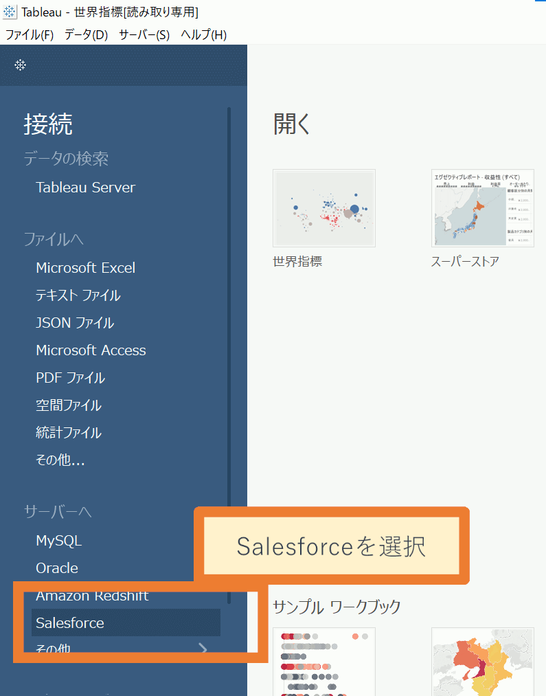This screenshot has height=696, width=546.
Task: Expand the その他 server list chevron
Action: (203, 649)
